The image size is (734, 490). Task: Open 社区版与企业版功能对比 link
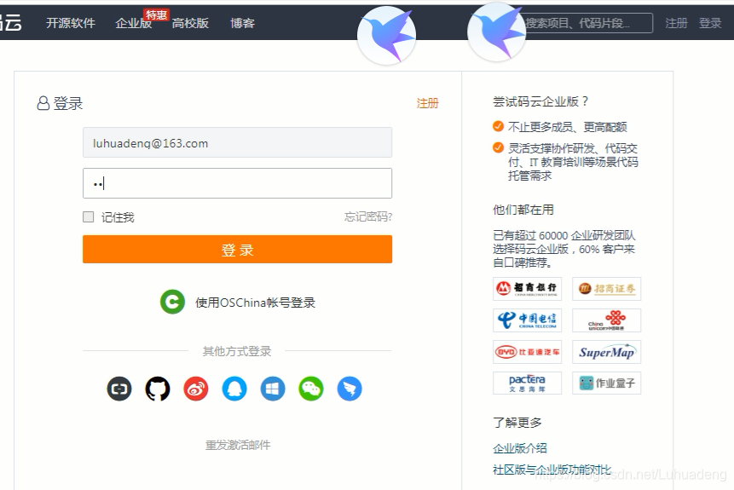(552, 470)
